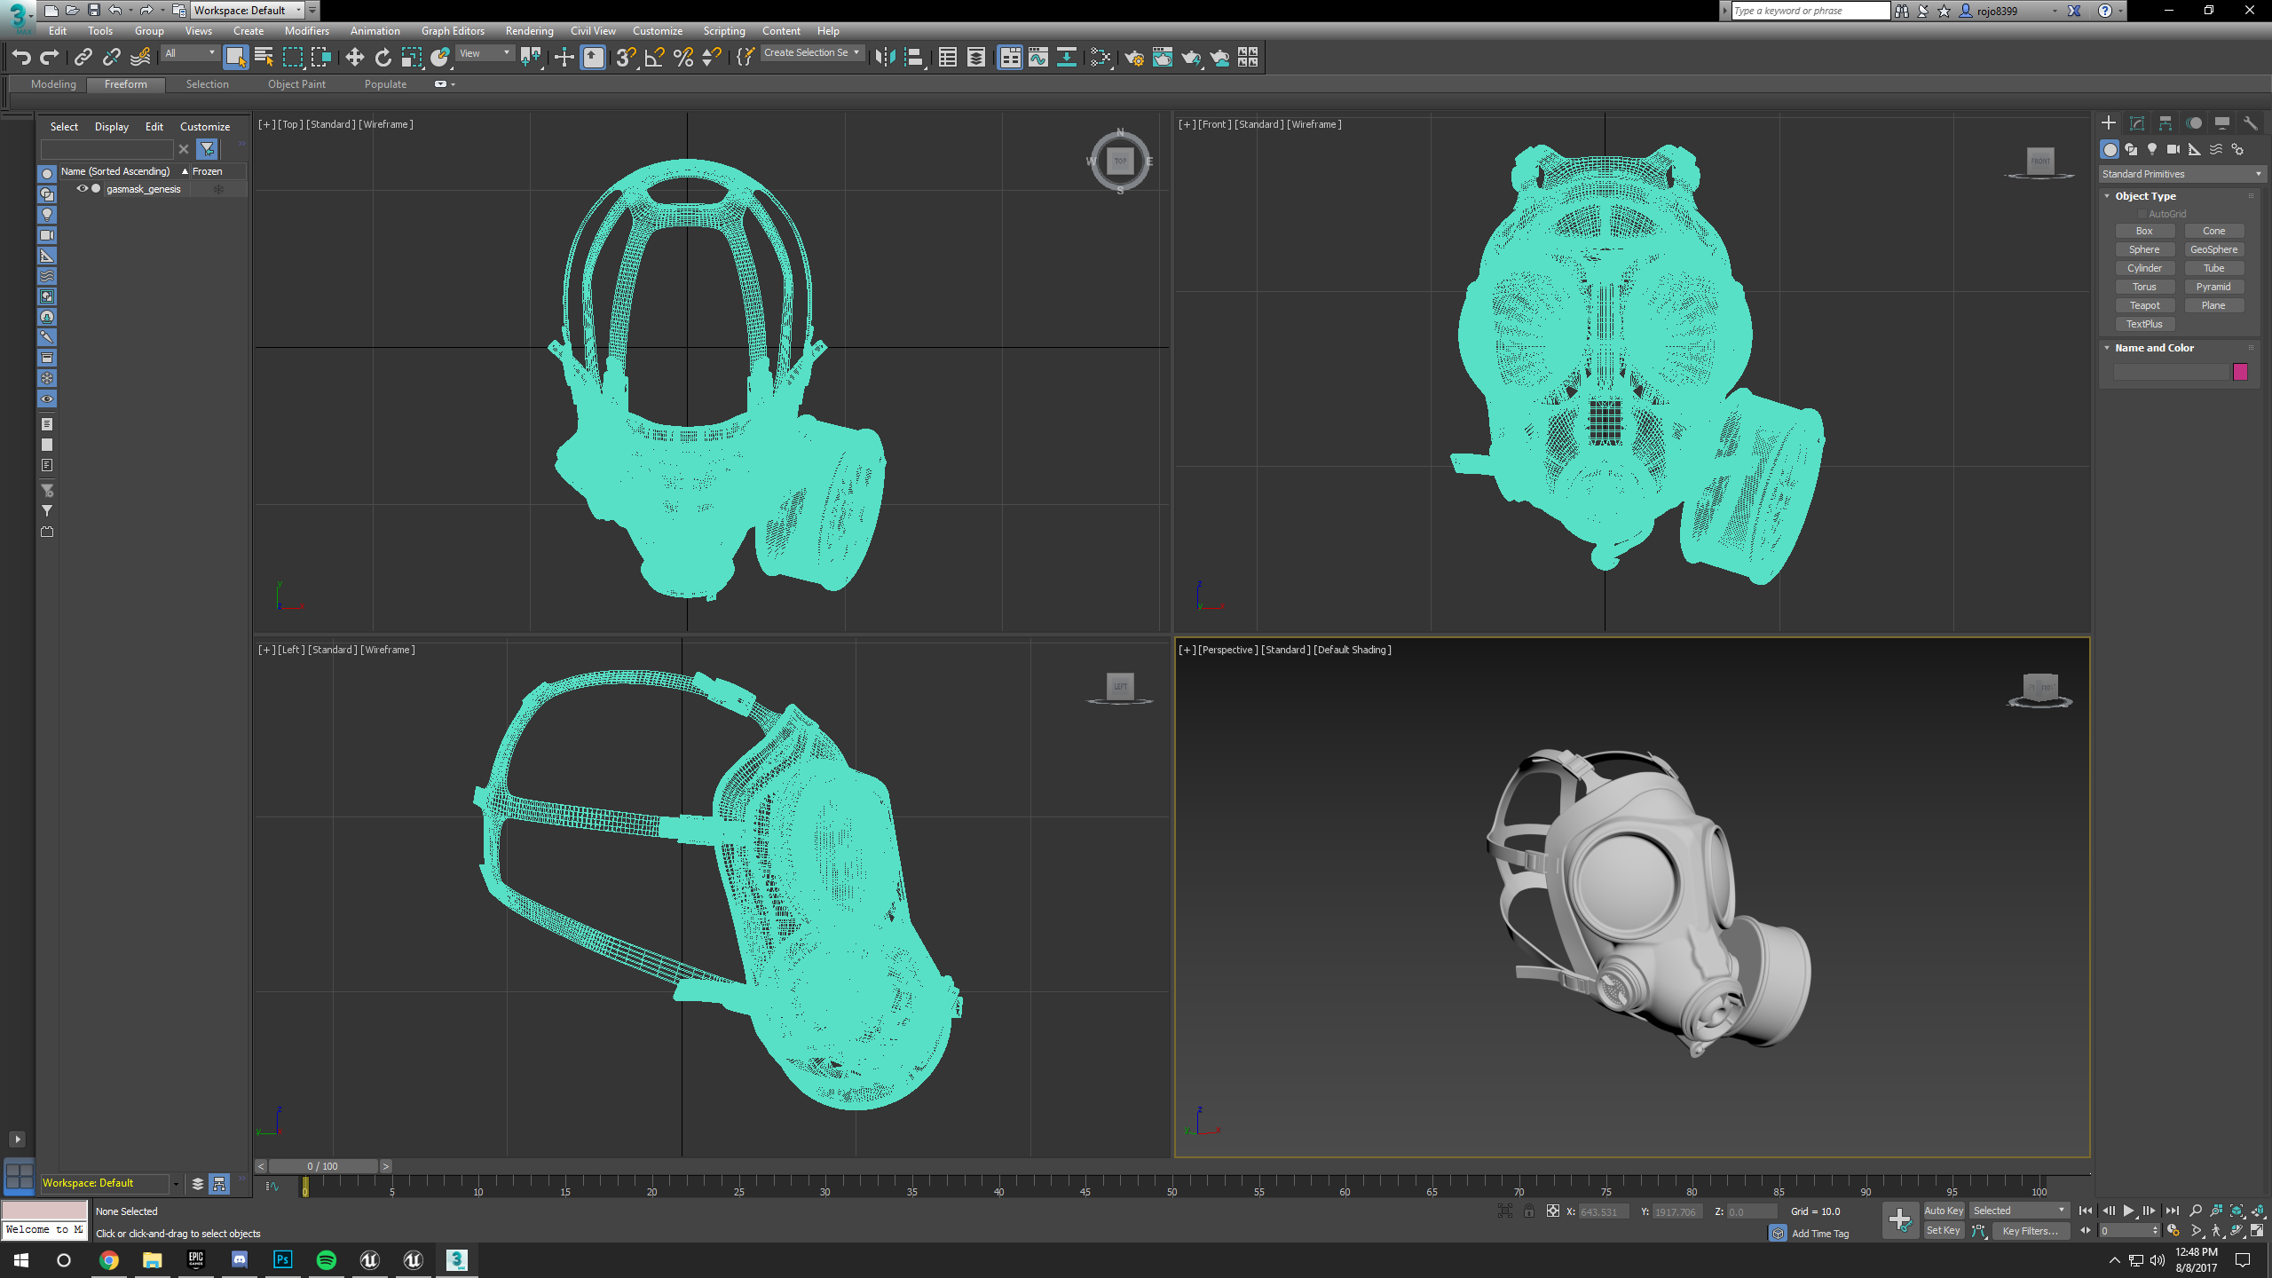Go to End frame button
This screenshot has width=2272, height=1278.
2172,1211
